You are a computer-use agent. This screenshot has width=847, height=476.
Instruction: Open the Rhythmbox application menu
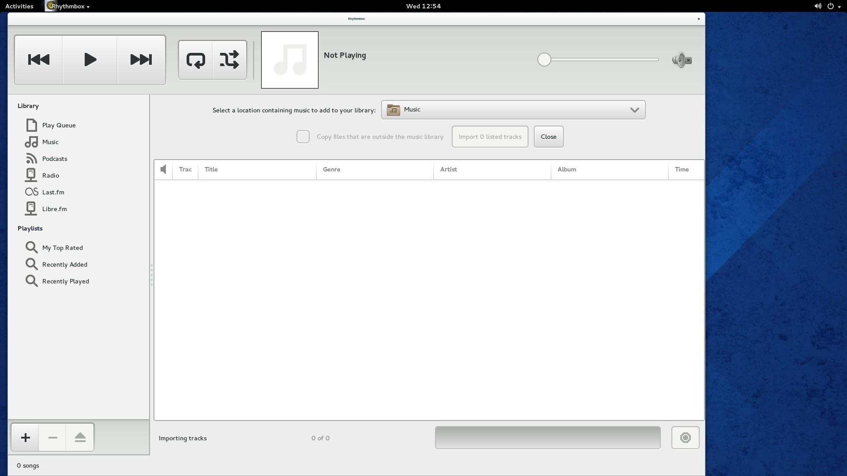pos(67,6)
